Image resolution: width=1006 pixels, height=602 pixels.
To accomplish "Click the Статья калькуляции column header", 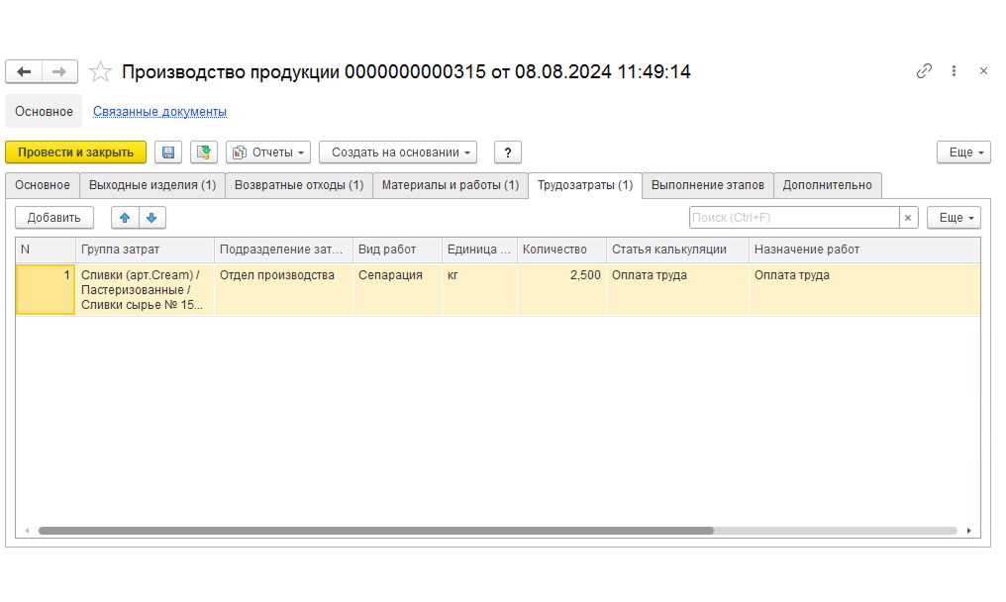I will pos(677,250).
